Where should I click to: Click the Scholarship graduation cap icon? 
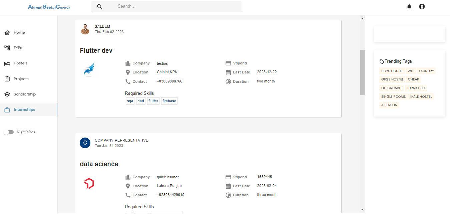(x=7, y=94)
